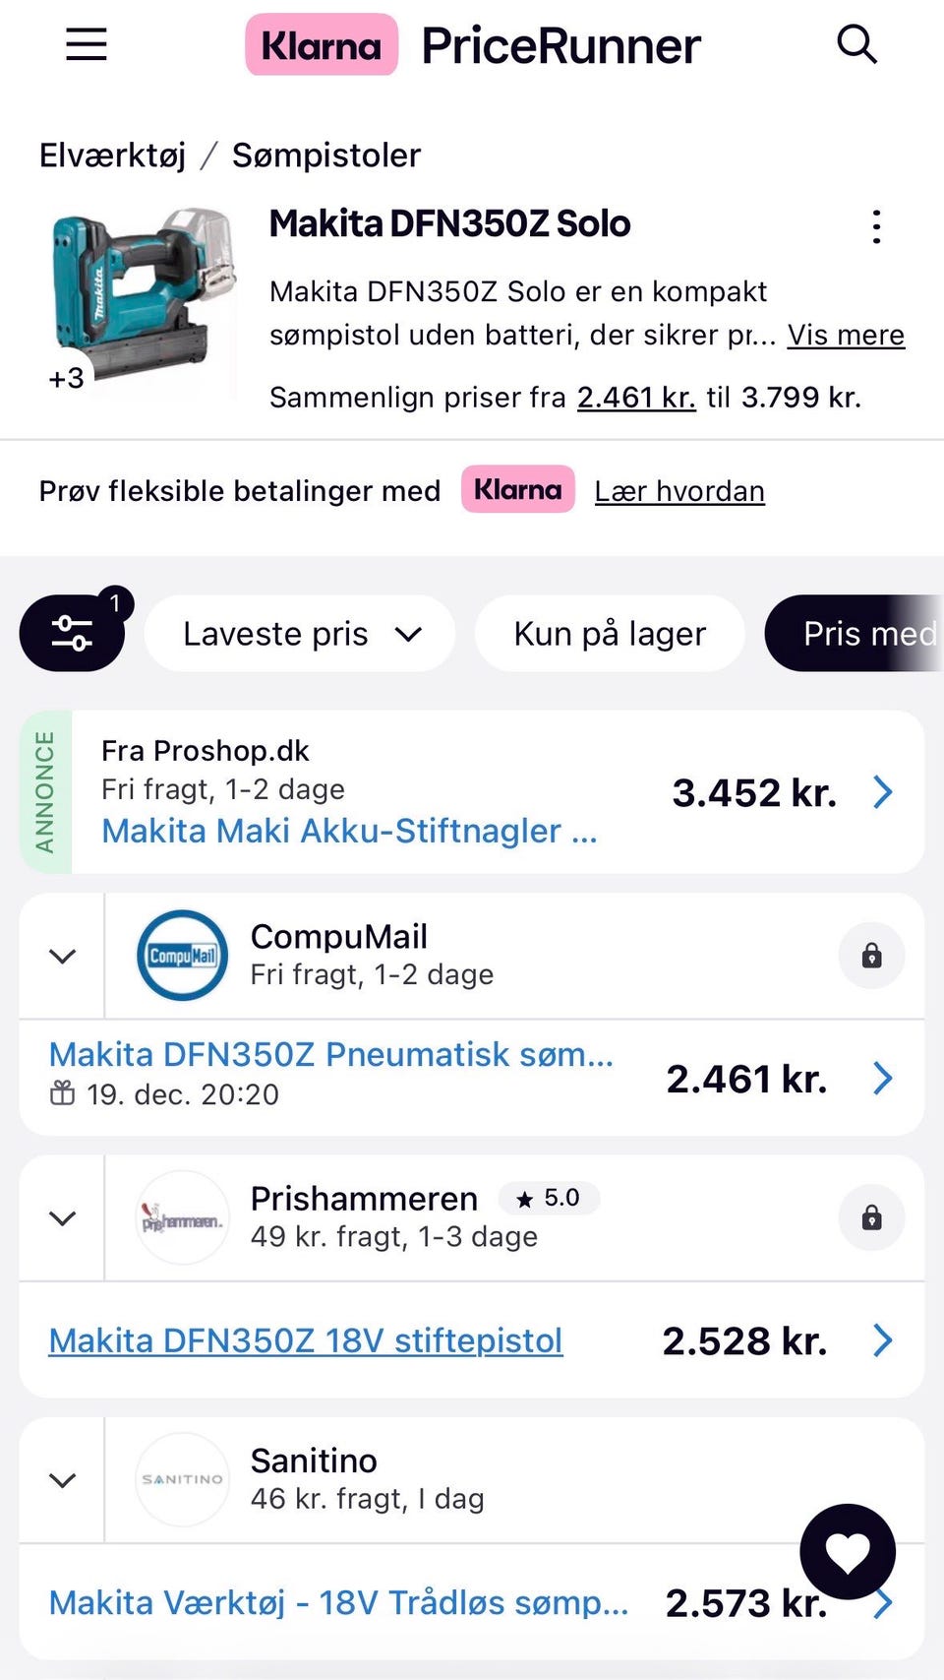
Task: Click the lock icon beside Prishammeren
Action: click(871, 1218)
